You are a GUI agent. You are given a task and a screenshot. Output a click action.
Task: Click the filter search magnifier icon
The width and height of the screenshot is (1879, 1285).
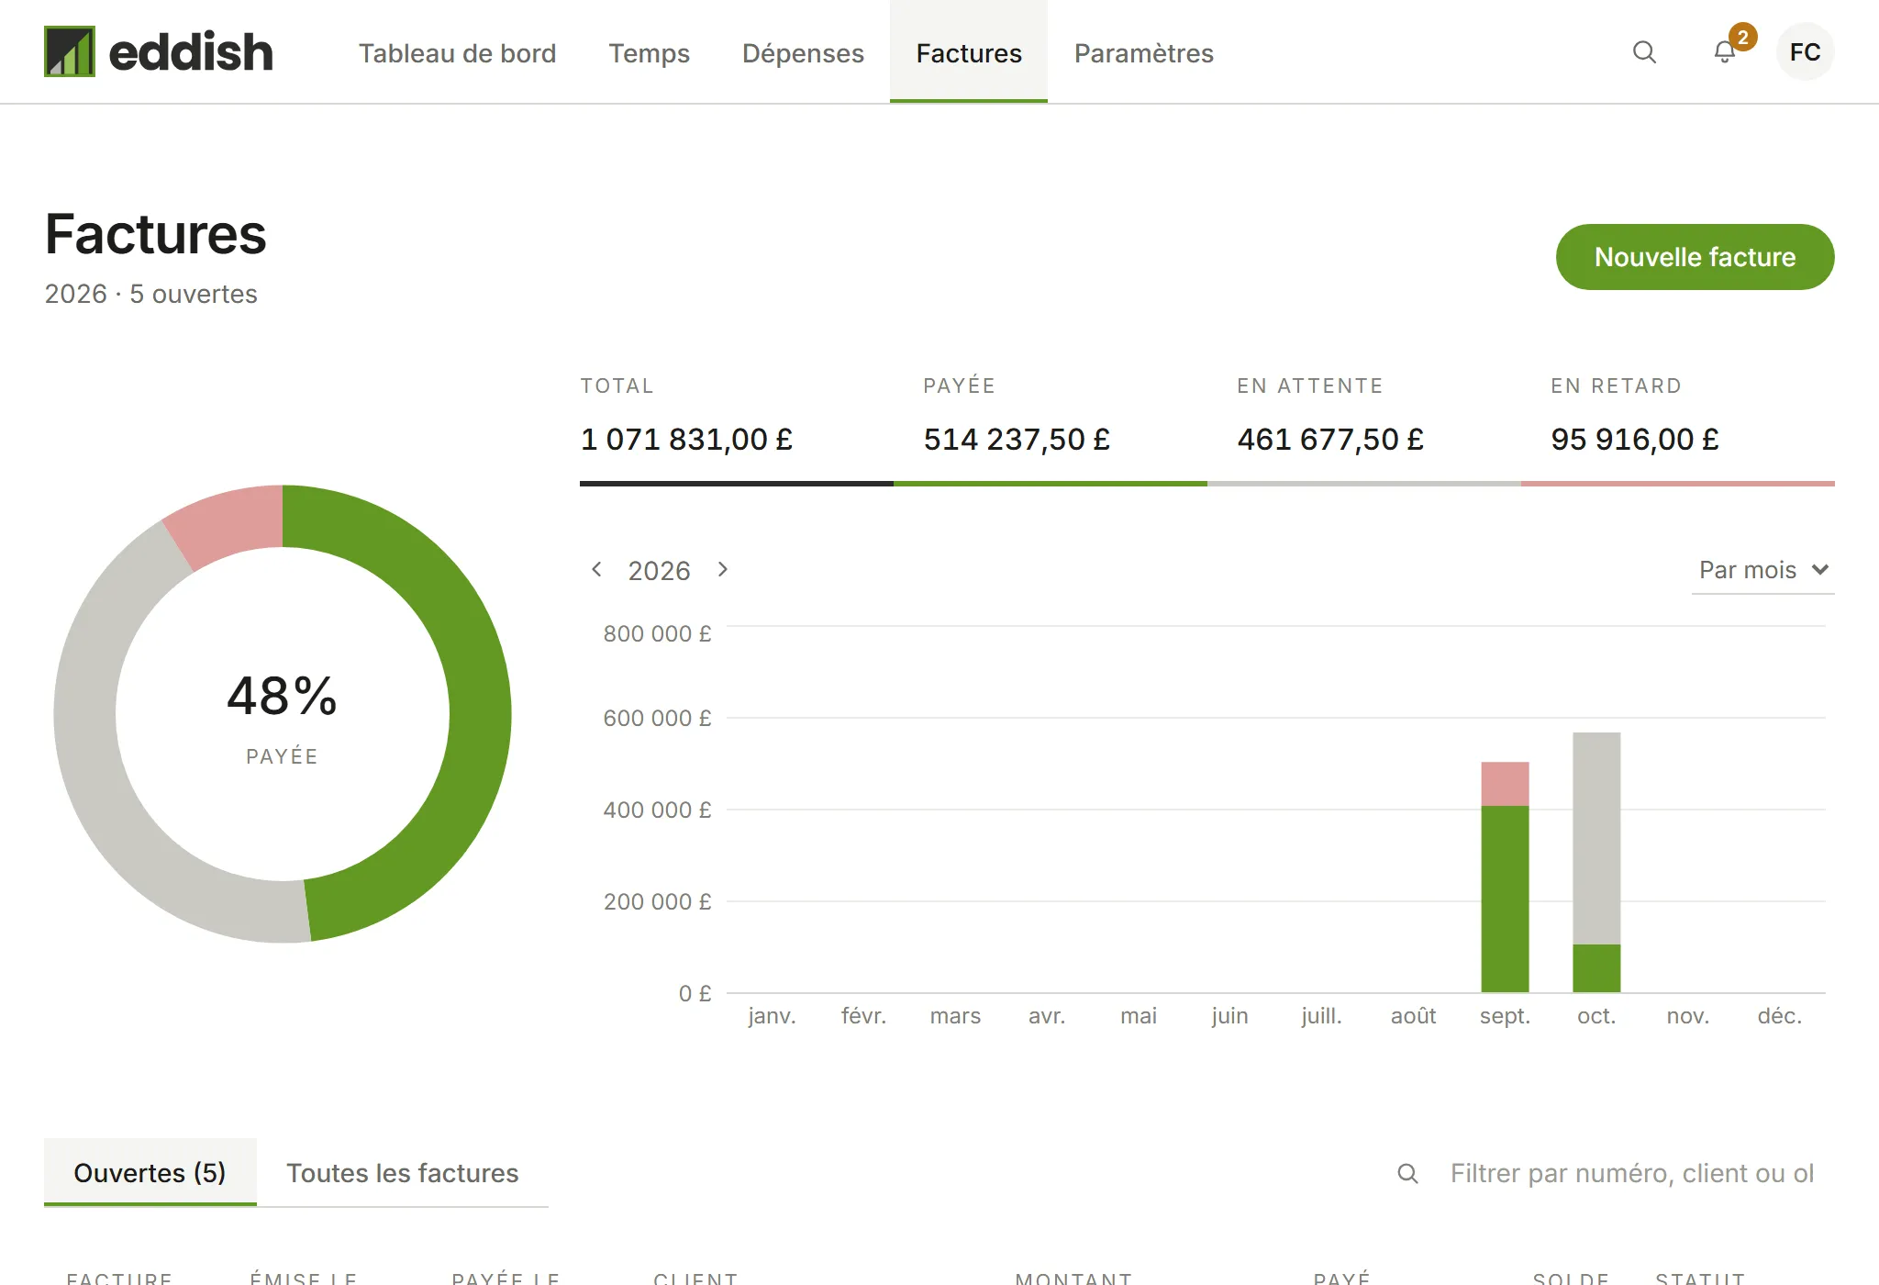coord(1407,1173)
